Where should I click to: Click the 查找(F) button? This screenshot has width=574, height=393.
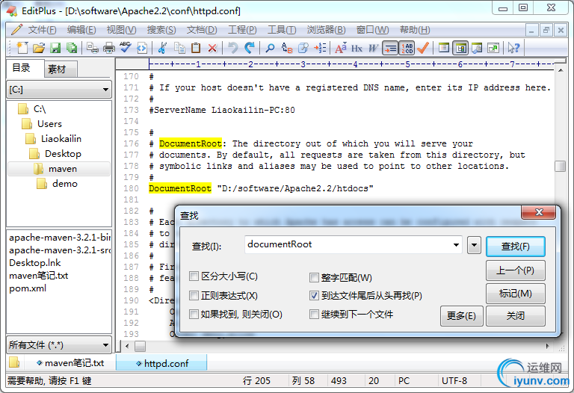pos(516,247)
